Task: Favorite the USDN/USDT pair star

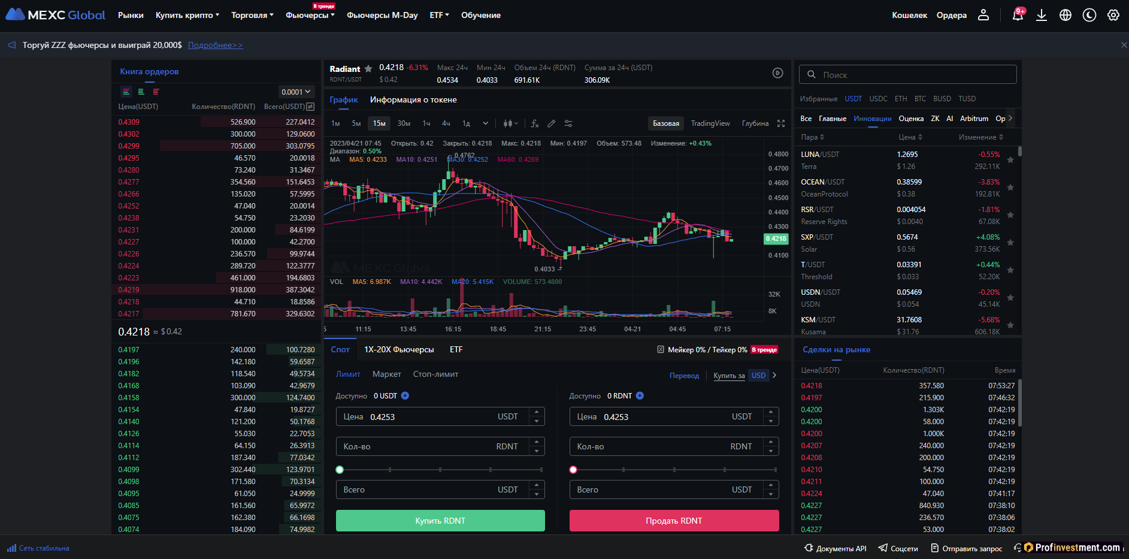Action: [1010, 298]
